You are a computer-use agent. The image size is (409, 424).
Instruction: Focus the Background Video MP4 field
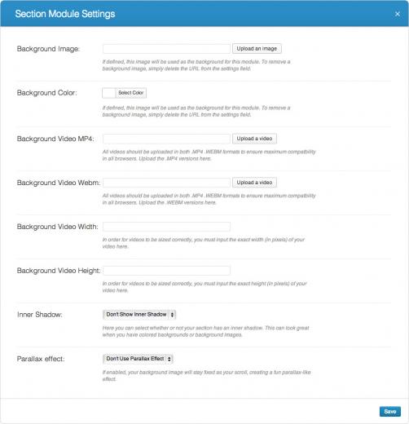coord(166,139)
